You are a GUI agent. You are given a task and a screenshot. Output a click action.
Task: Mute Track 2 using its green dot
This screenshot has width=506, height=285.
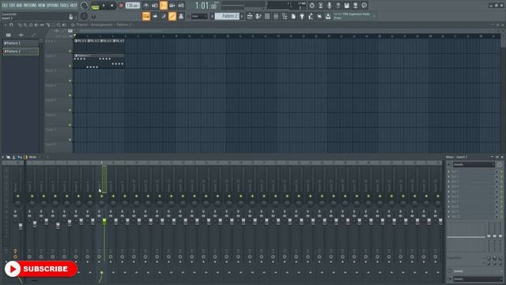pos(70,66)
